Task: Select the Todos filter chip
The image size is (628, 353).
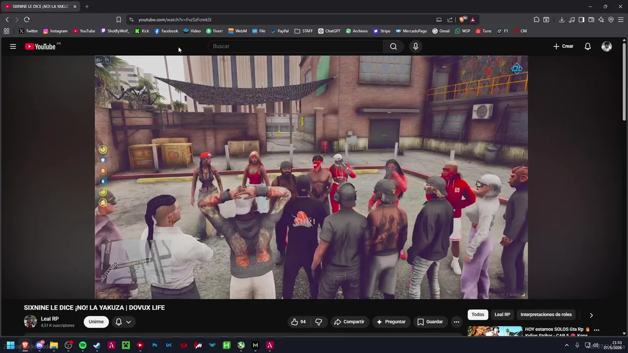Action: [478, 315]
